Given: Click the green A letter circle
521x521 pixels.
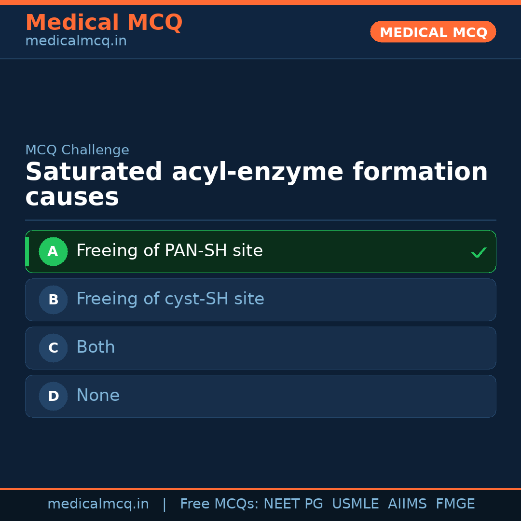Looking at the screenshot, I should (x=53, y=251).
